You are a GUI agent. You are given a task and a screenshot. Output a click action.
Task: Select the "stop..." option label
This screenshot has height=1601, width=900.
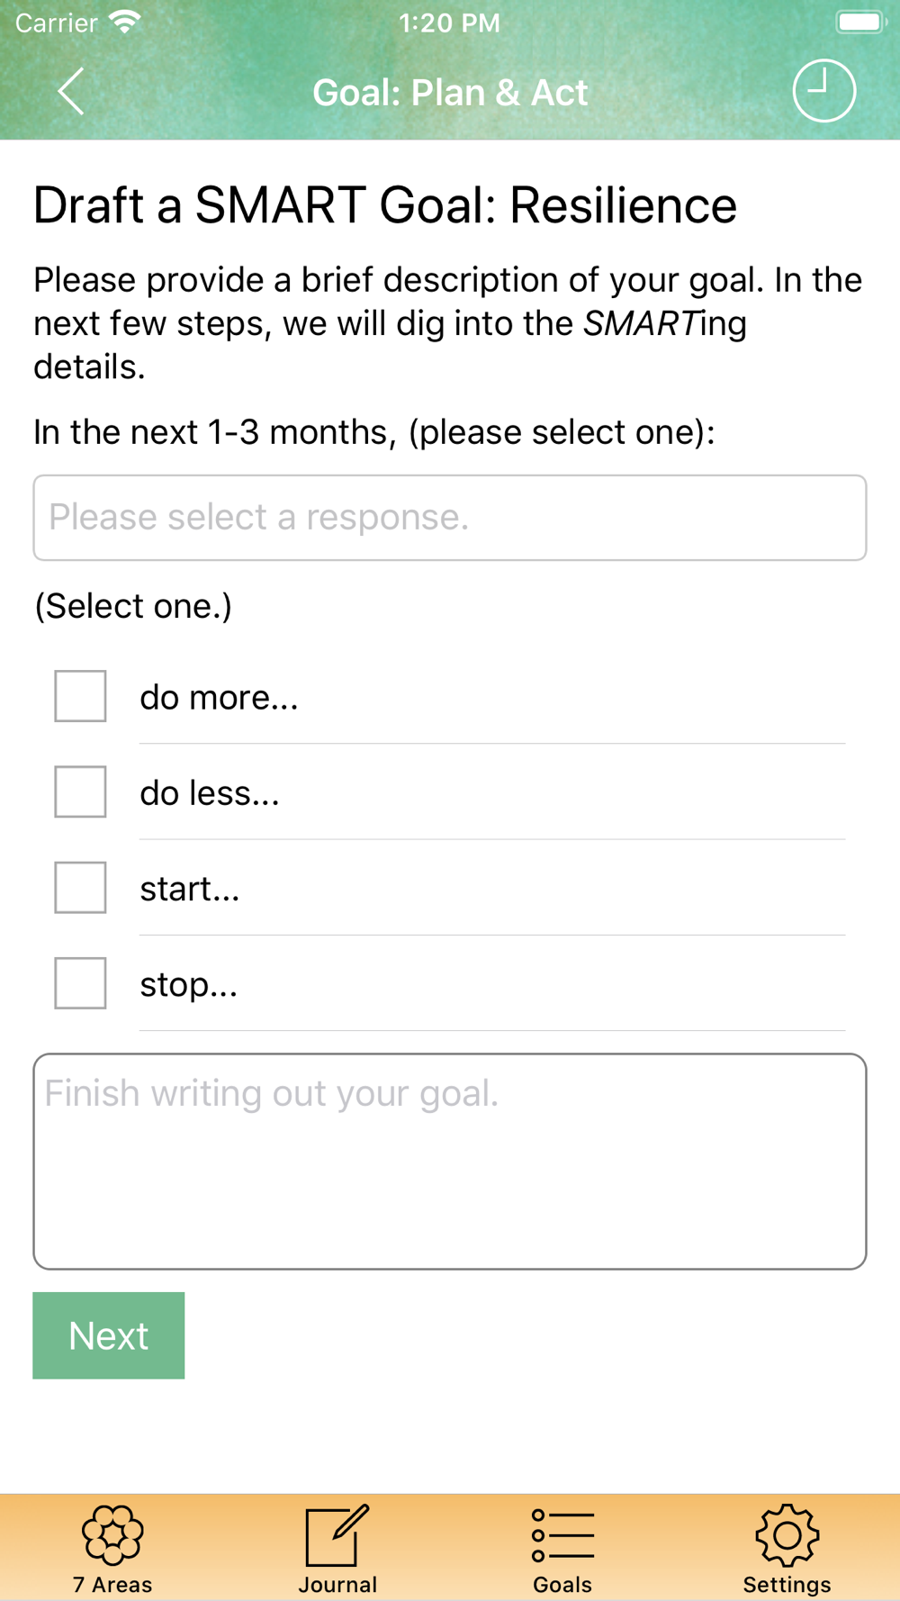[189, 984]
